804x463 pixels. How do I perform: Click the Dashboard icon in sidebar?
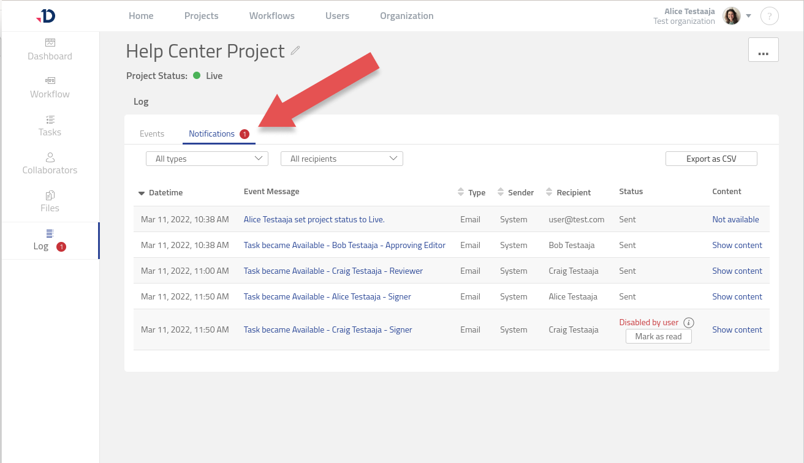50,43
